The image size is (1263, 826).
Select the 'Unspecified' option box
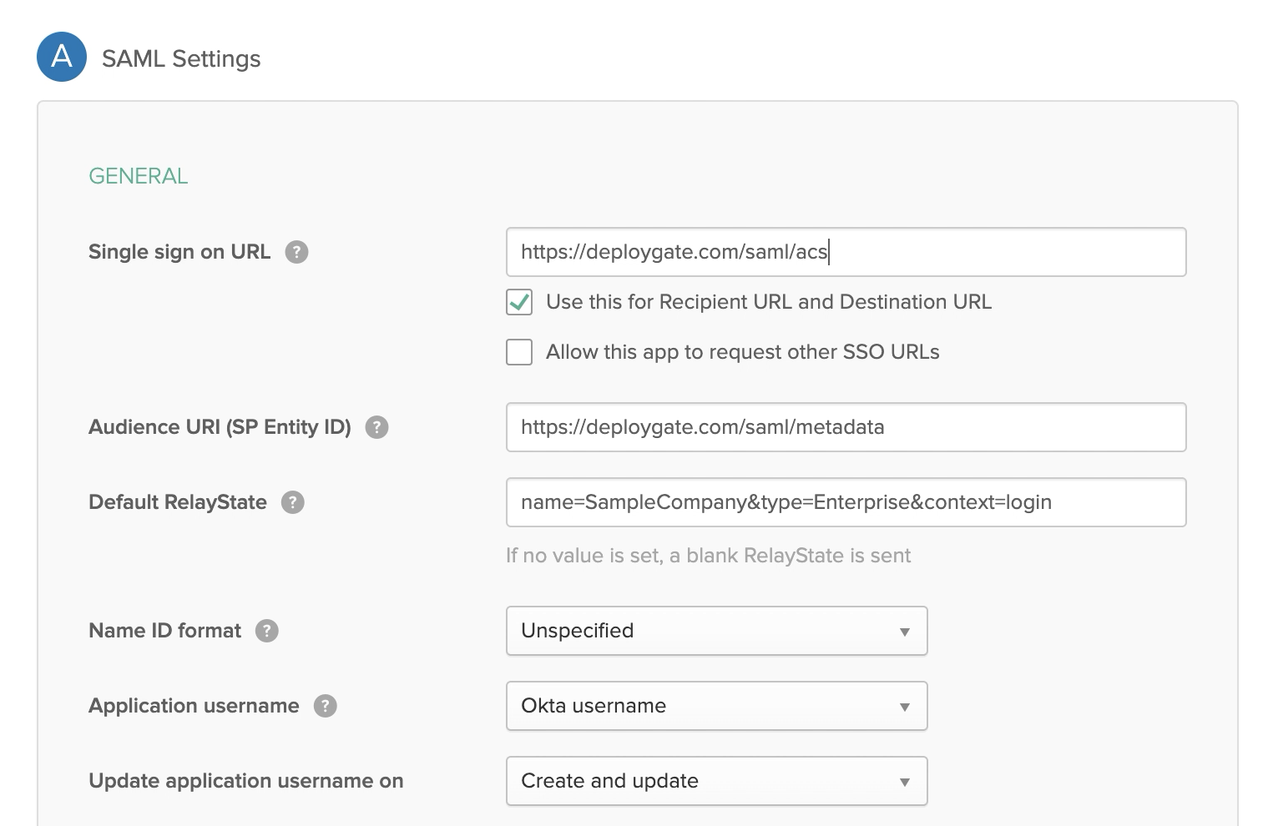point(716,632)
